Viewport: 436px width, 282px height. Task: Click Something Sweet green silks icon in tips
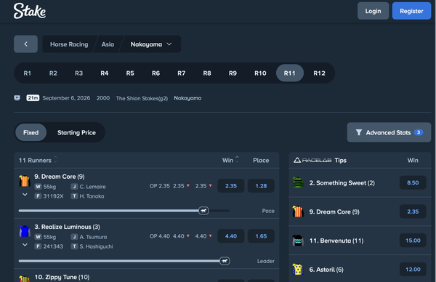pos(298,182)
